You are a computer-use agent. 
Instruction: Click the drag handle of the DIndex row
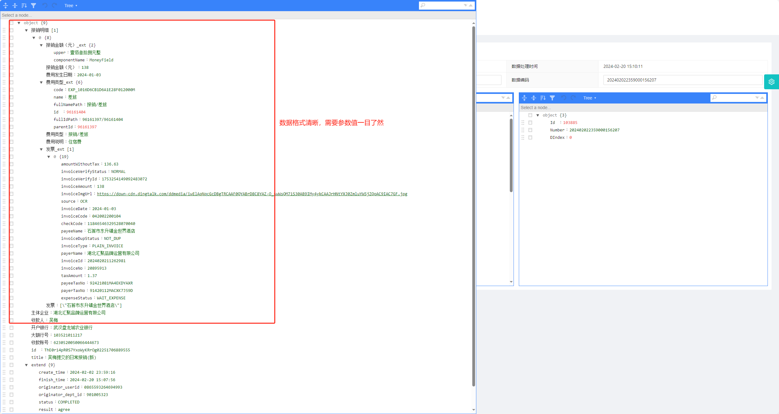coord(523,138)
